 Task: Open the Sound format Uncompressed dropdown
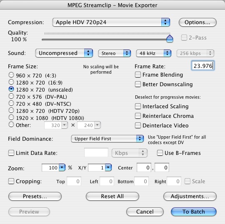tap(64, 53)
